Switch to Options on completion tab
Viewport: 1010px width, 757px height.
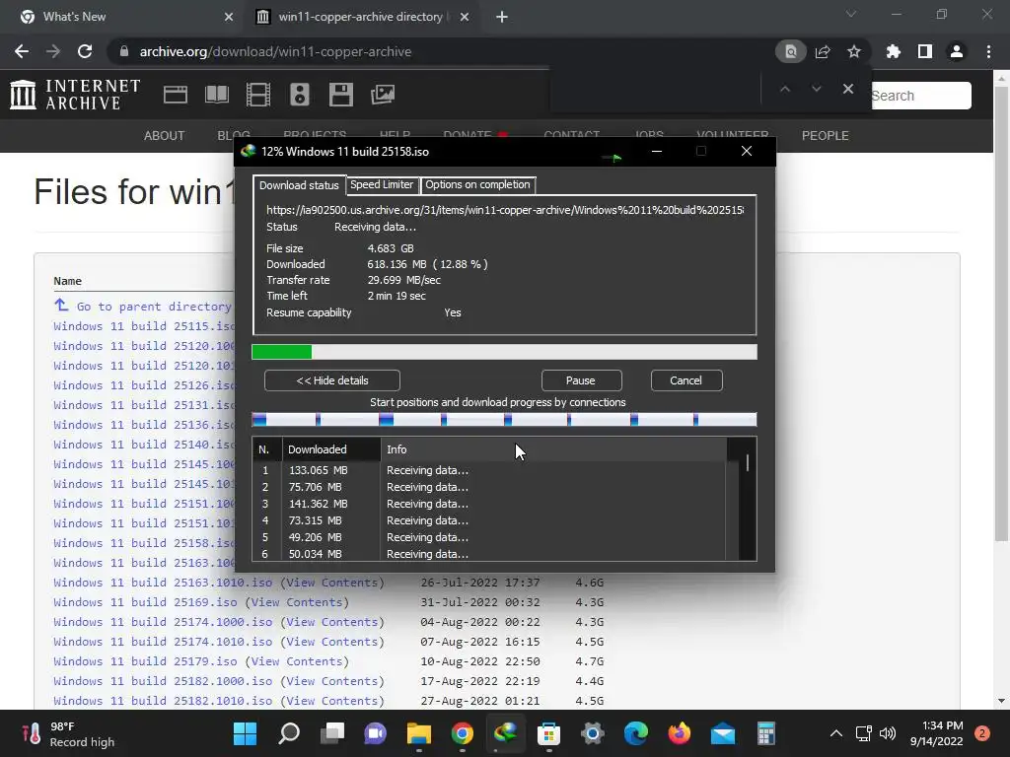477,184
